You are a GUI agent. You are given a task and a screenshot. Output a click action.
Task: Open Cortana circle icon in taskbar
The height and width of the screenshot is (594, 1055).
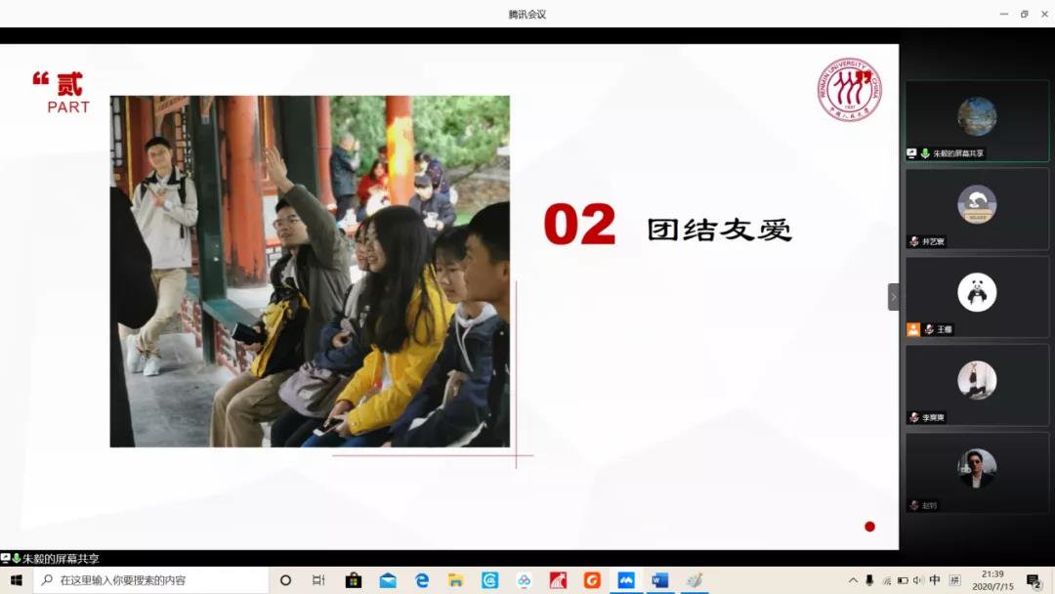pos(285,580)
